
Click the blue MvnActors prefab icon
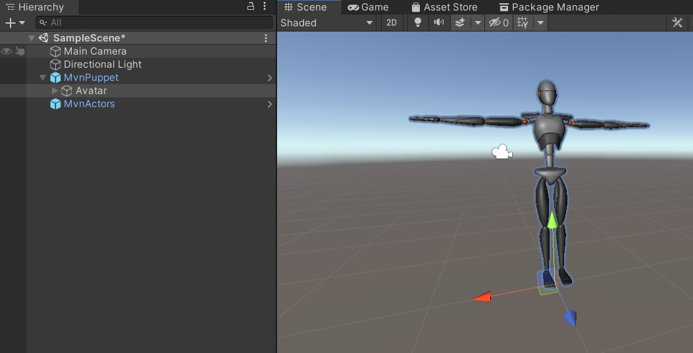pos(55,104)
